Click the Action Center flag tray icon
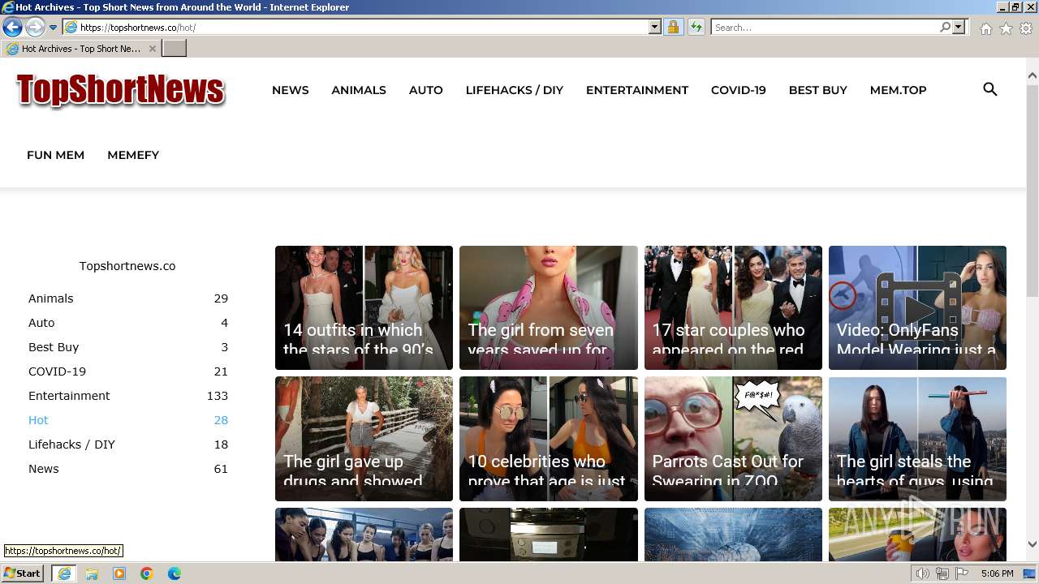The width and height of the screenshot is (1039, 584). pos(962,573)
